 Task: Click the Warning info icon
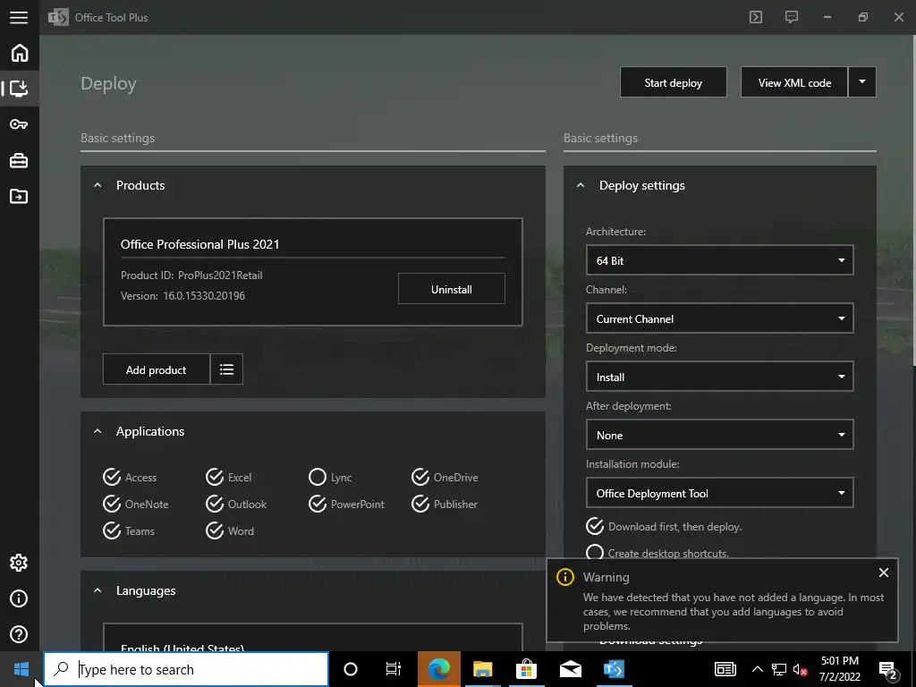click(565, 577)
